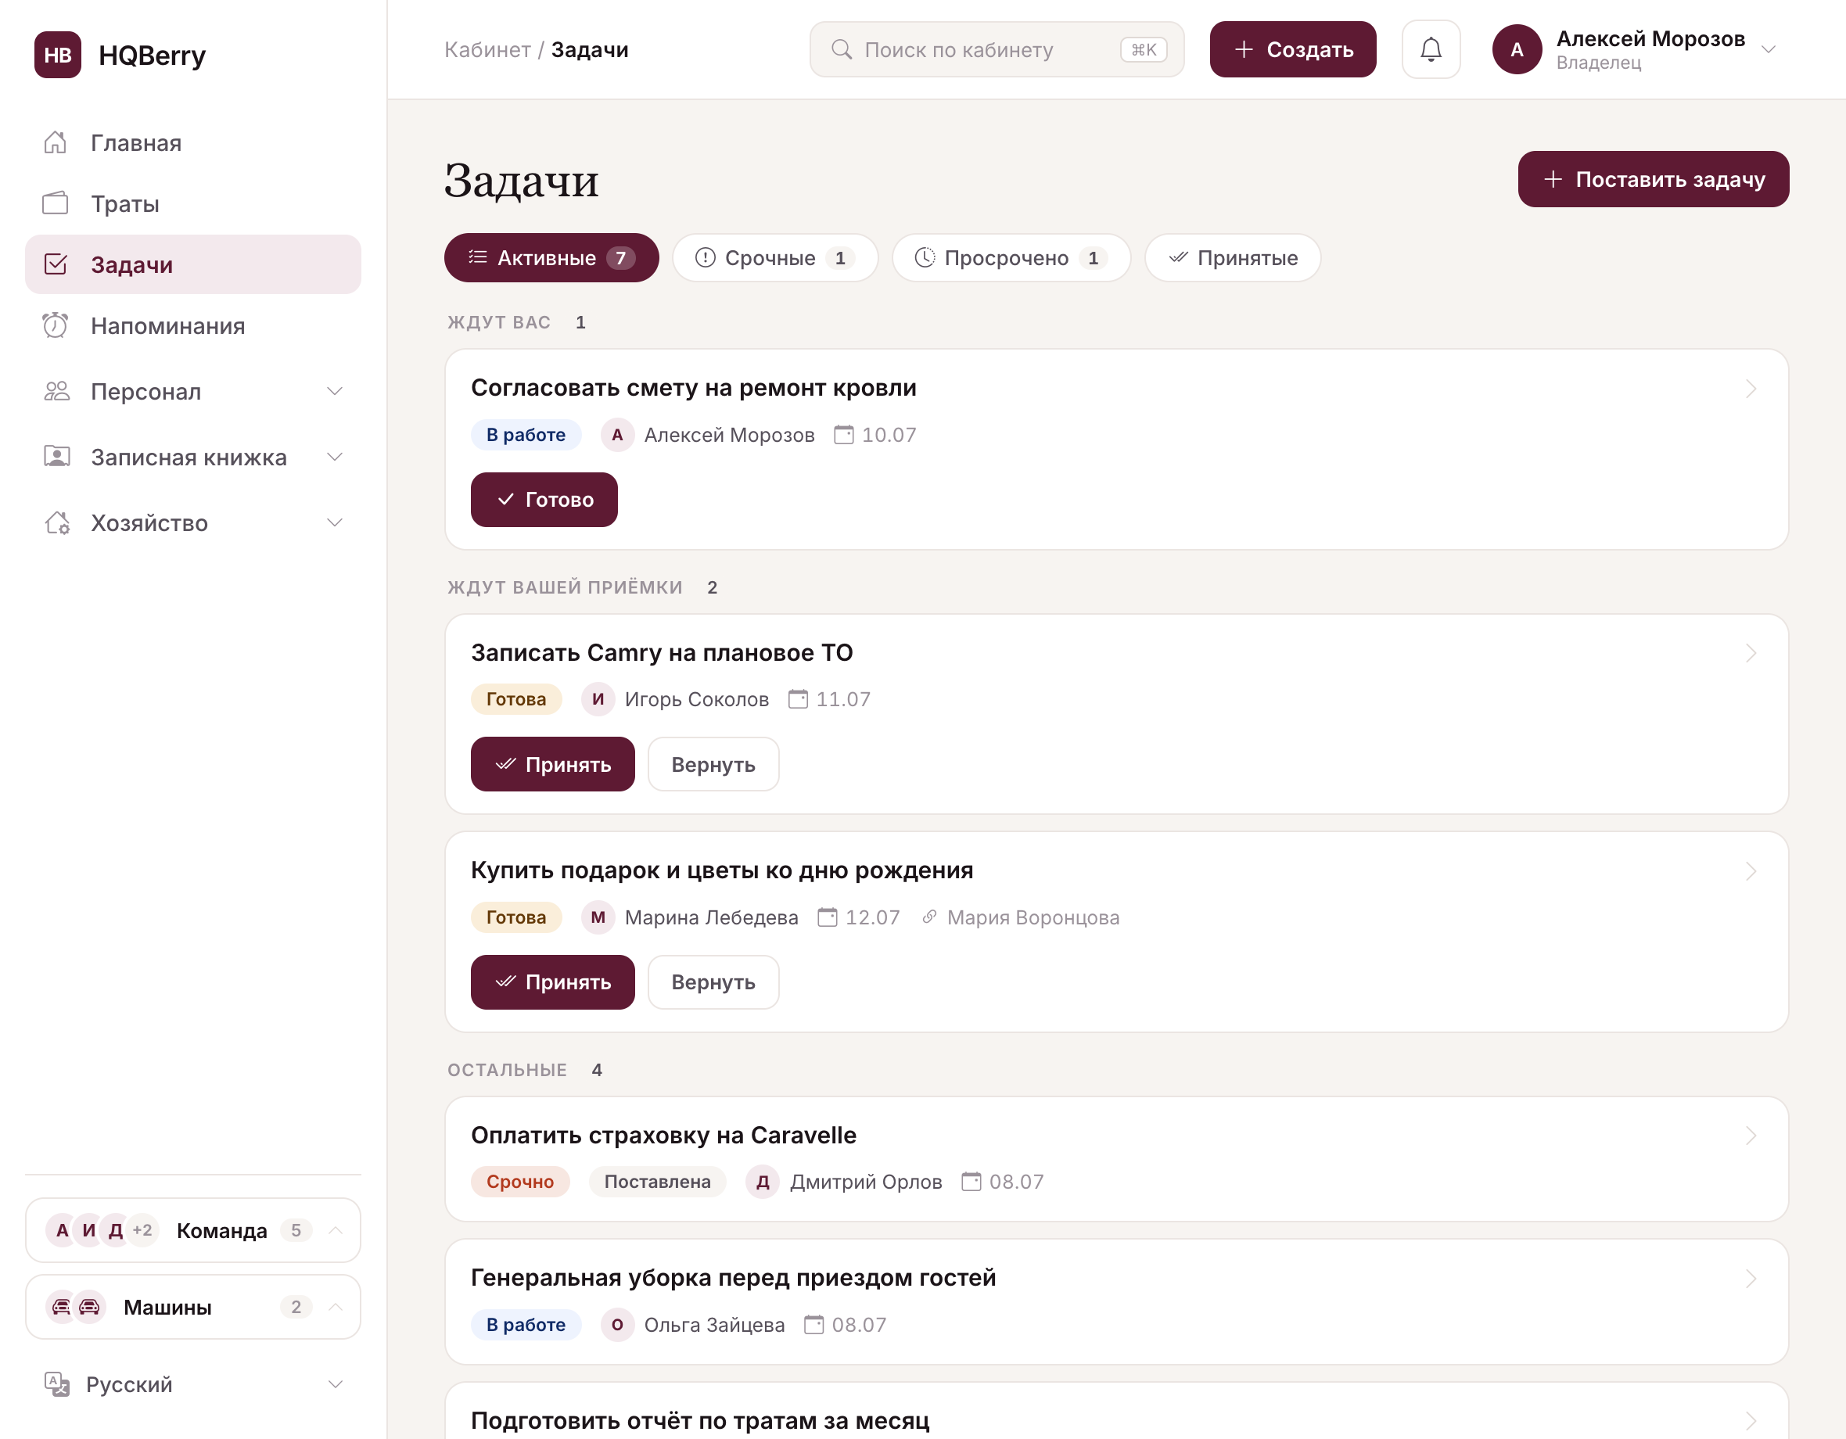Click the Мария Воронцова linked contact
This screenshot has height=1439, width=1846.
coord(1033,917)
